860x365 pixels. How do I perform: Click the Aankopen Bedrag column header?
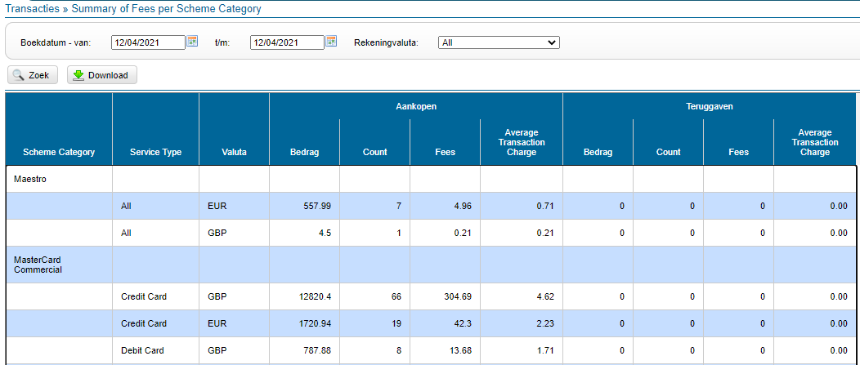(x=304, y=152)
